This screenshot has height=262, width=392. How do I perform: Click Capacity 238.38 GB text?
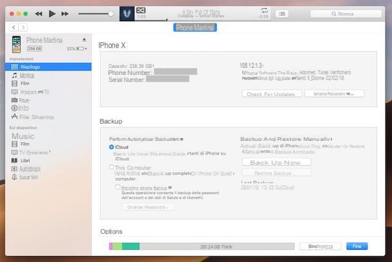(130, 66)
